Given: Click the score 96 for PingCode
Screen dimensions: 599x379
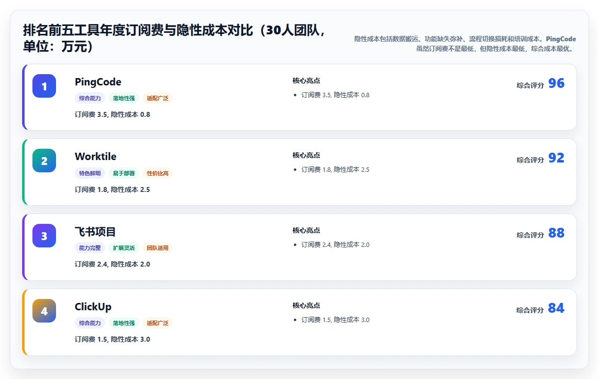Looking at the screenshot, I should [x=556, y=83].
